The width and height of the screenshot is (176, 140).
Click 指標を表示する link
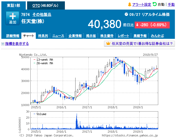click(x=17, y=44)
